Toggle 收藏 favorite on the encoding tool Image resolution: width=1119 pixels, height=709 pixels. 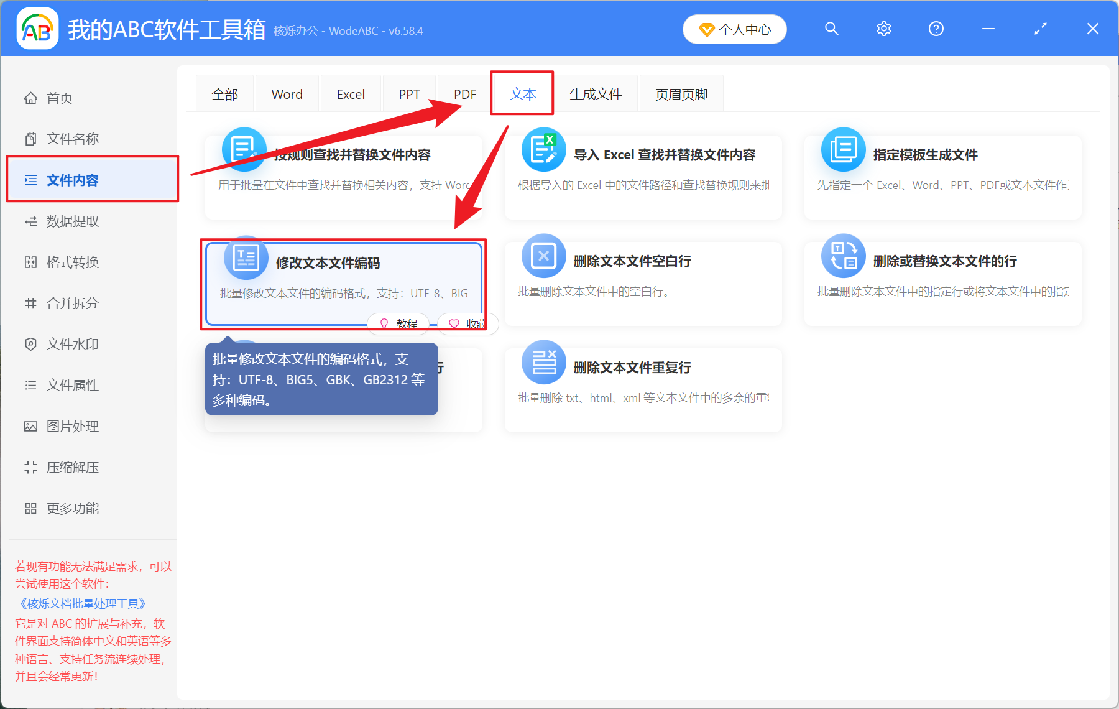pyautogui.click(x=467, y=323)
